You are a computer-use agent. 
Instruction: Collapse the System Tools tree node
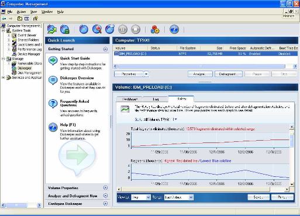tap(3, 30)
